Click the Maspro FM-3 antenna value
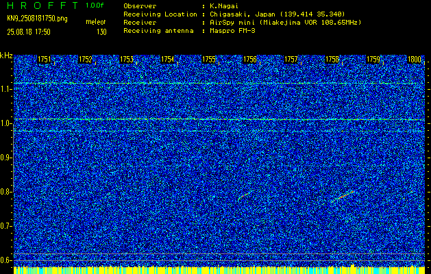This screenshot has width=431, height=274. (x=232, y=31)
